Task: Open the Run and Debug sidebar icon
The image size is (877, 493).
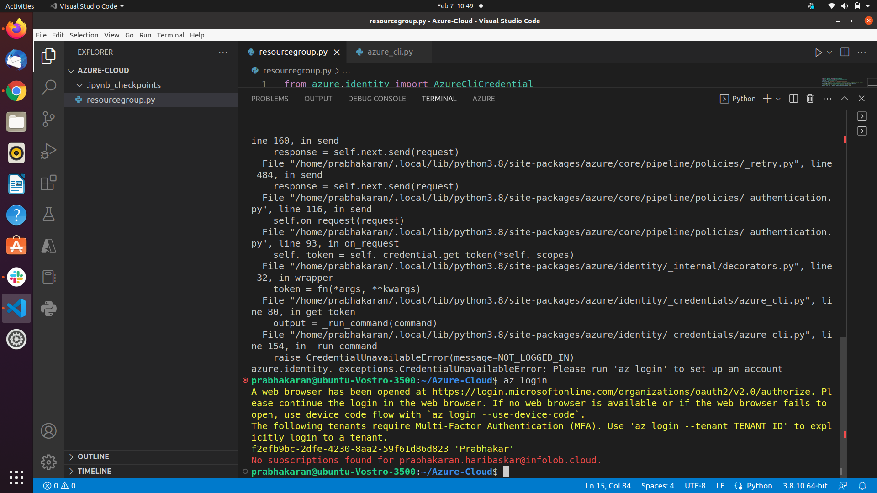Action: click(48, 151)
